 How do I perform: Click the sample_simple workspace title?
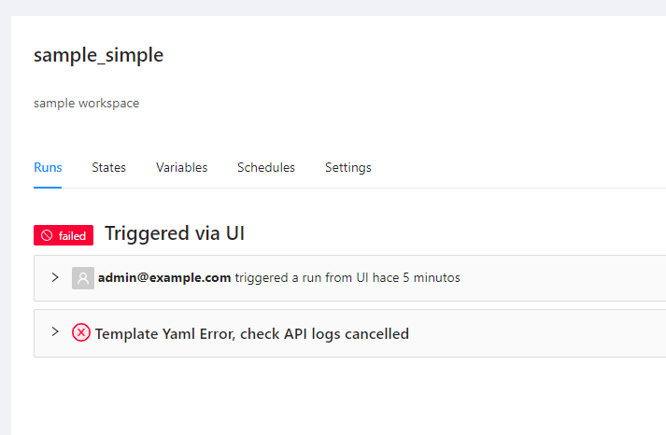click(x=98, y=55)
